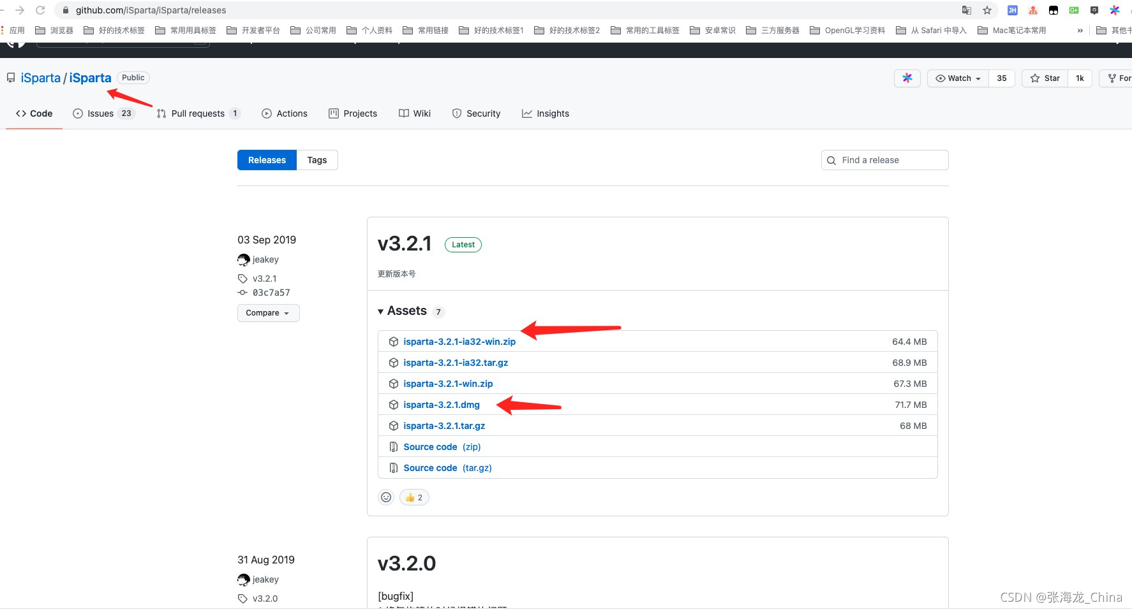Open the v3.2.1 tag link in sidebar
Image resolution: width=1132 pixels, height=610 pixels.
[x=264, y=279]
